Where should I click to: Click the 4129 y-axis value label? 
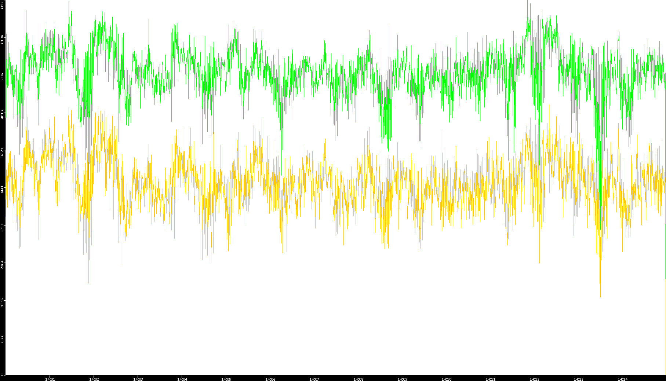pyautogui.click(x=2, y=152)
